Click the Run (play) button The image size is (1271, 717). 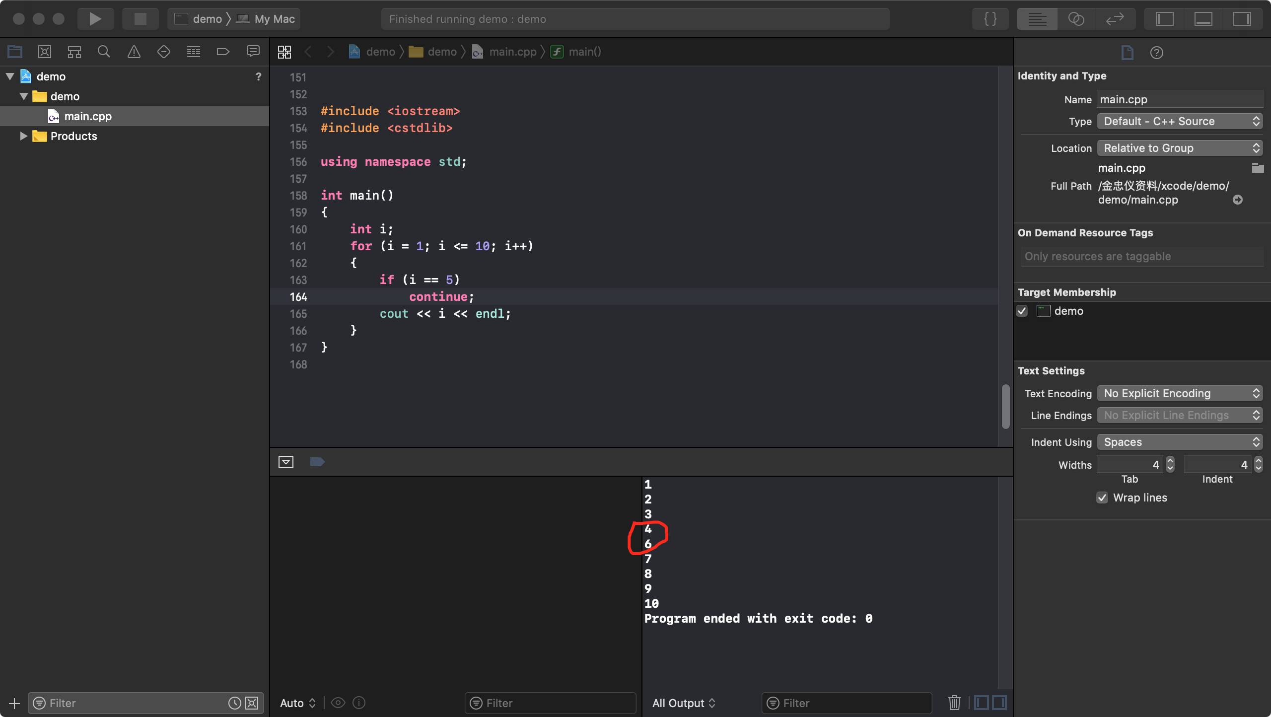point(95,19)
